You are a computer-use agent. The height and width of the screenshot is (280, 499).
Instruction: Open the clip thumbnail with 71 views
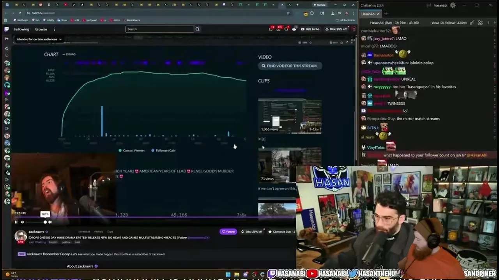click(290, 165)
